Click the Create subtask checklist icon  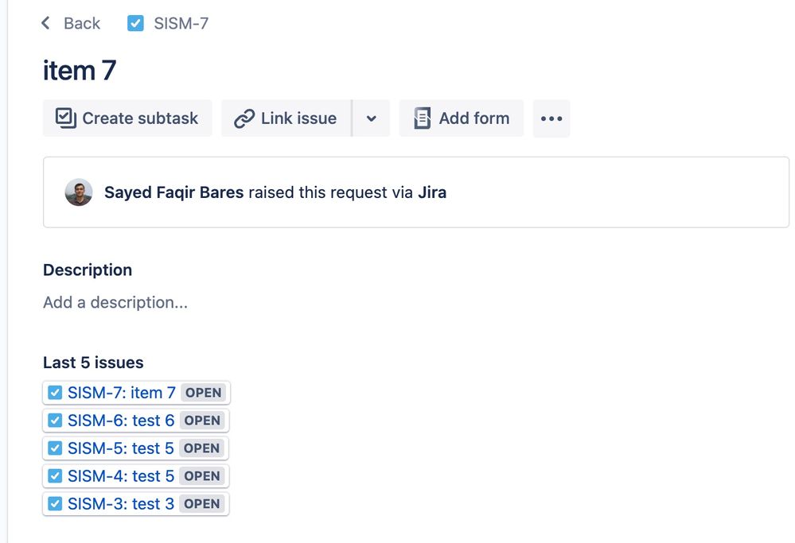coord(65,118)
